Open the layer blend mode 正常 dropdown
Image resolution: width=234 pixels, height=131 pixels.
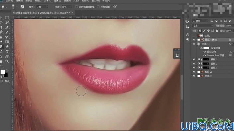pos(203,26)
